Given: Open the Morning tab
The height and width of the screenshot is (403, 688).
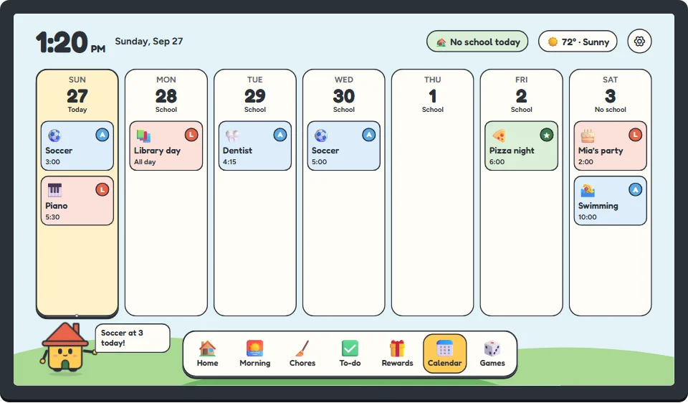Looking at the screenshot, I should pos(255,354).
